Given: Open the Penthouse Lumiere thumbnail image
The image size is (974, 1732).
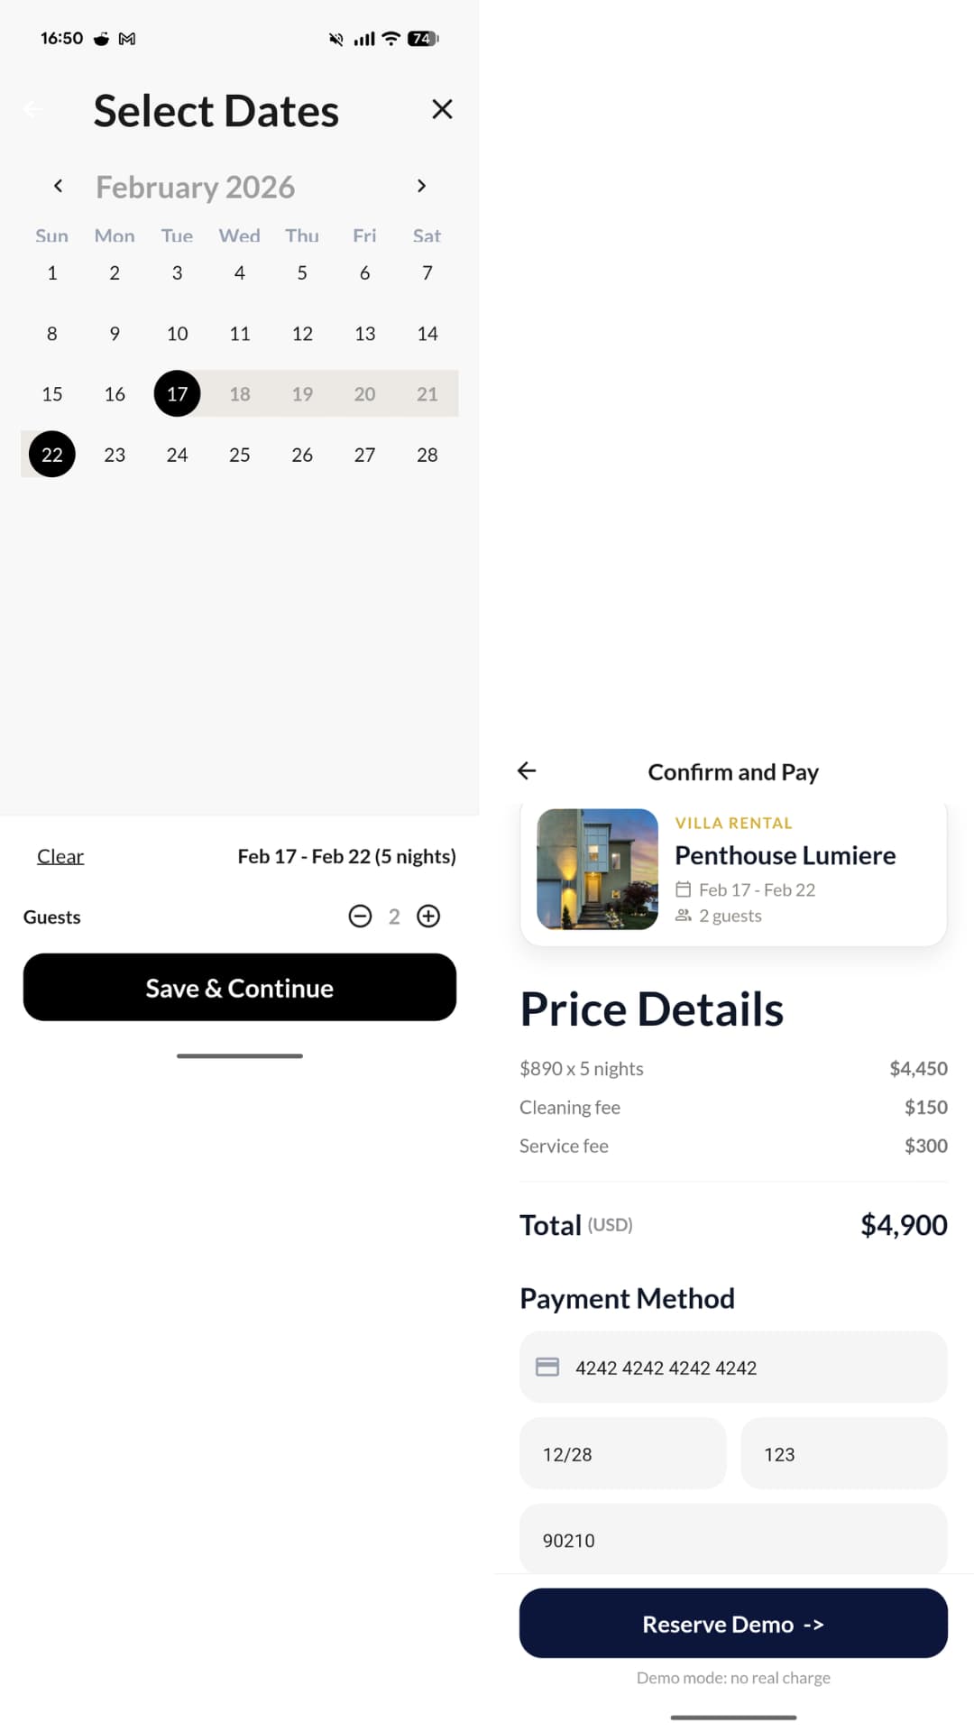Looking at the screenshot, I should pyautogui.click(x=597, y=869).
